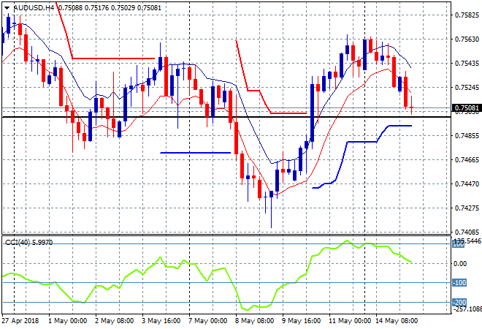Click the 27 Apr 2018 date label

coord(20,321)
